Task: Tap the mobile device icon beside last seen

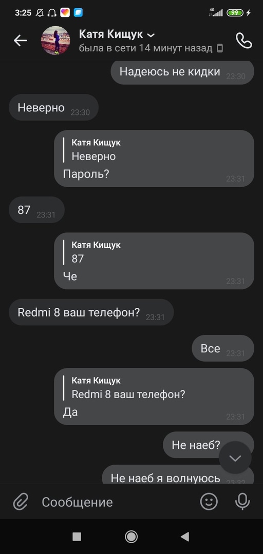Action: [x=220, y=48]
